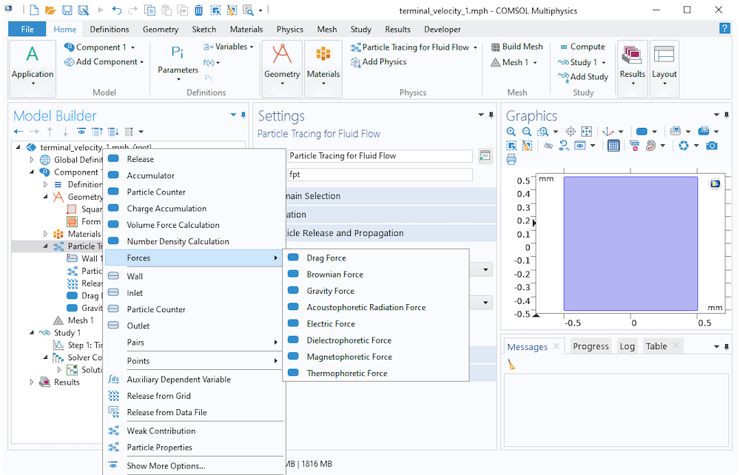Click the Undo arrow icon

click(x=117, y=10)
